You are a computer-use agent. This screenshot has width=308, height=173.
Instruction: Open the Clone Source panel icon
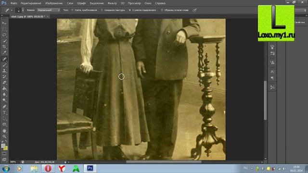(x=272, y=62)
